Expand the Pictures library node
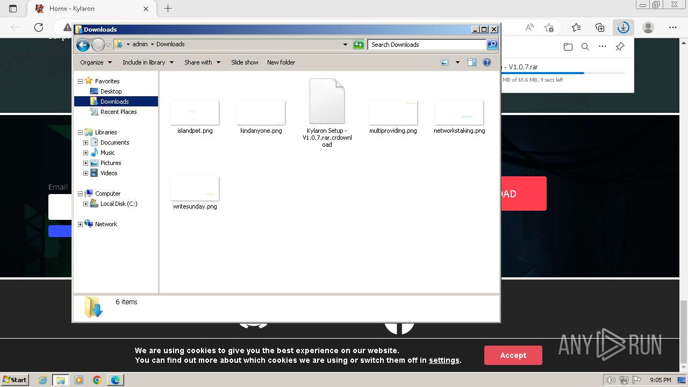 85,163
